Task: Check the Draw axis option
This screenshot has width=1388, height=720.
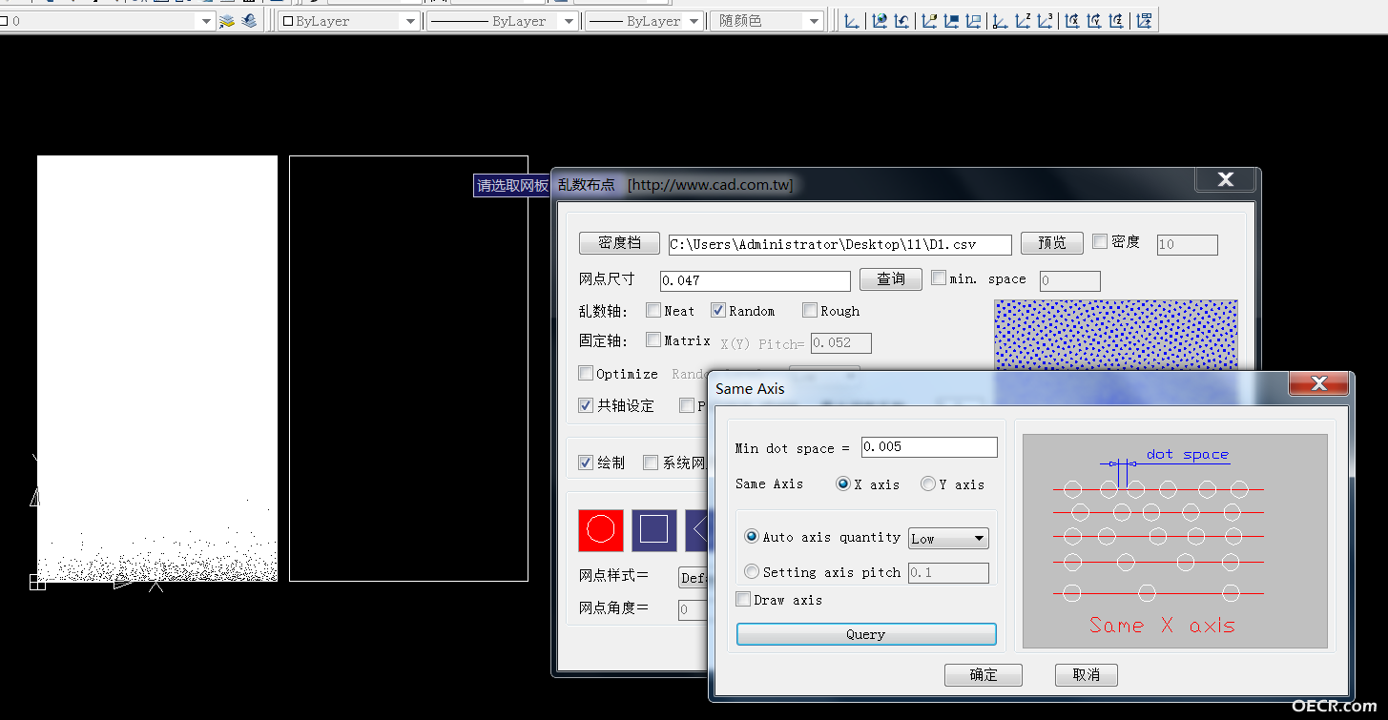Action: click(x=743, y=599)
